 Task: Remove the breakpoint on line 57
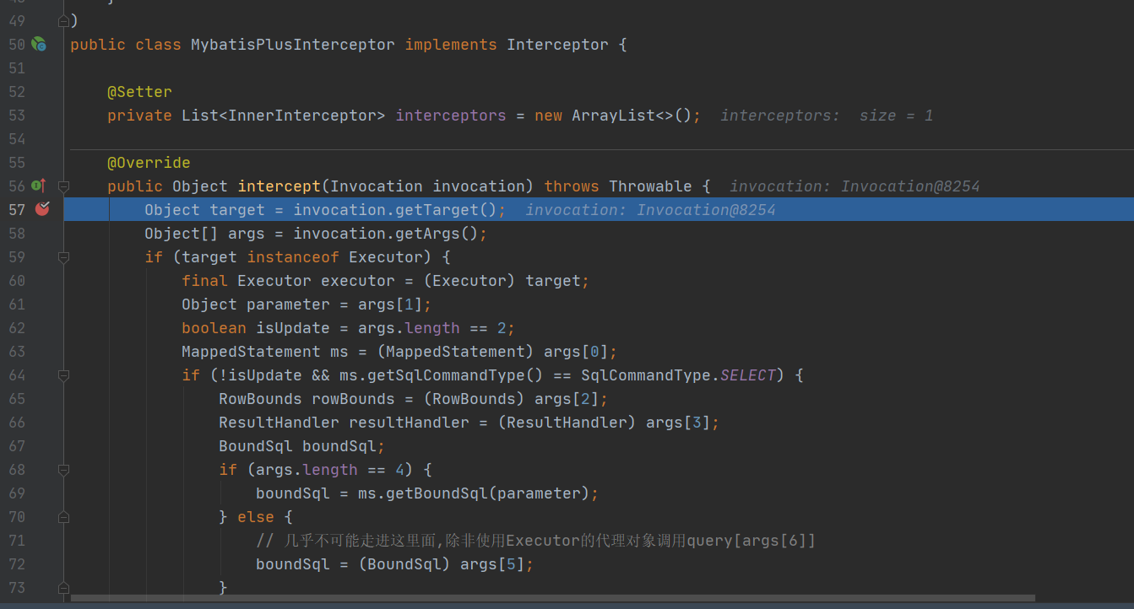click(x=42, y=209)
